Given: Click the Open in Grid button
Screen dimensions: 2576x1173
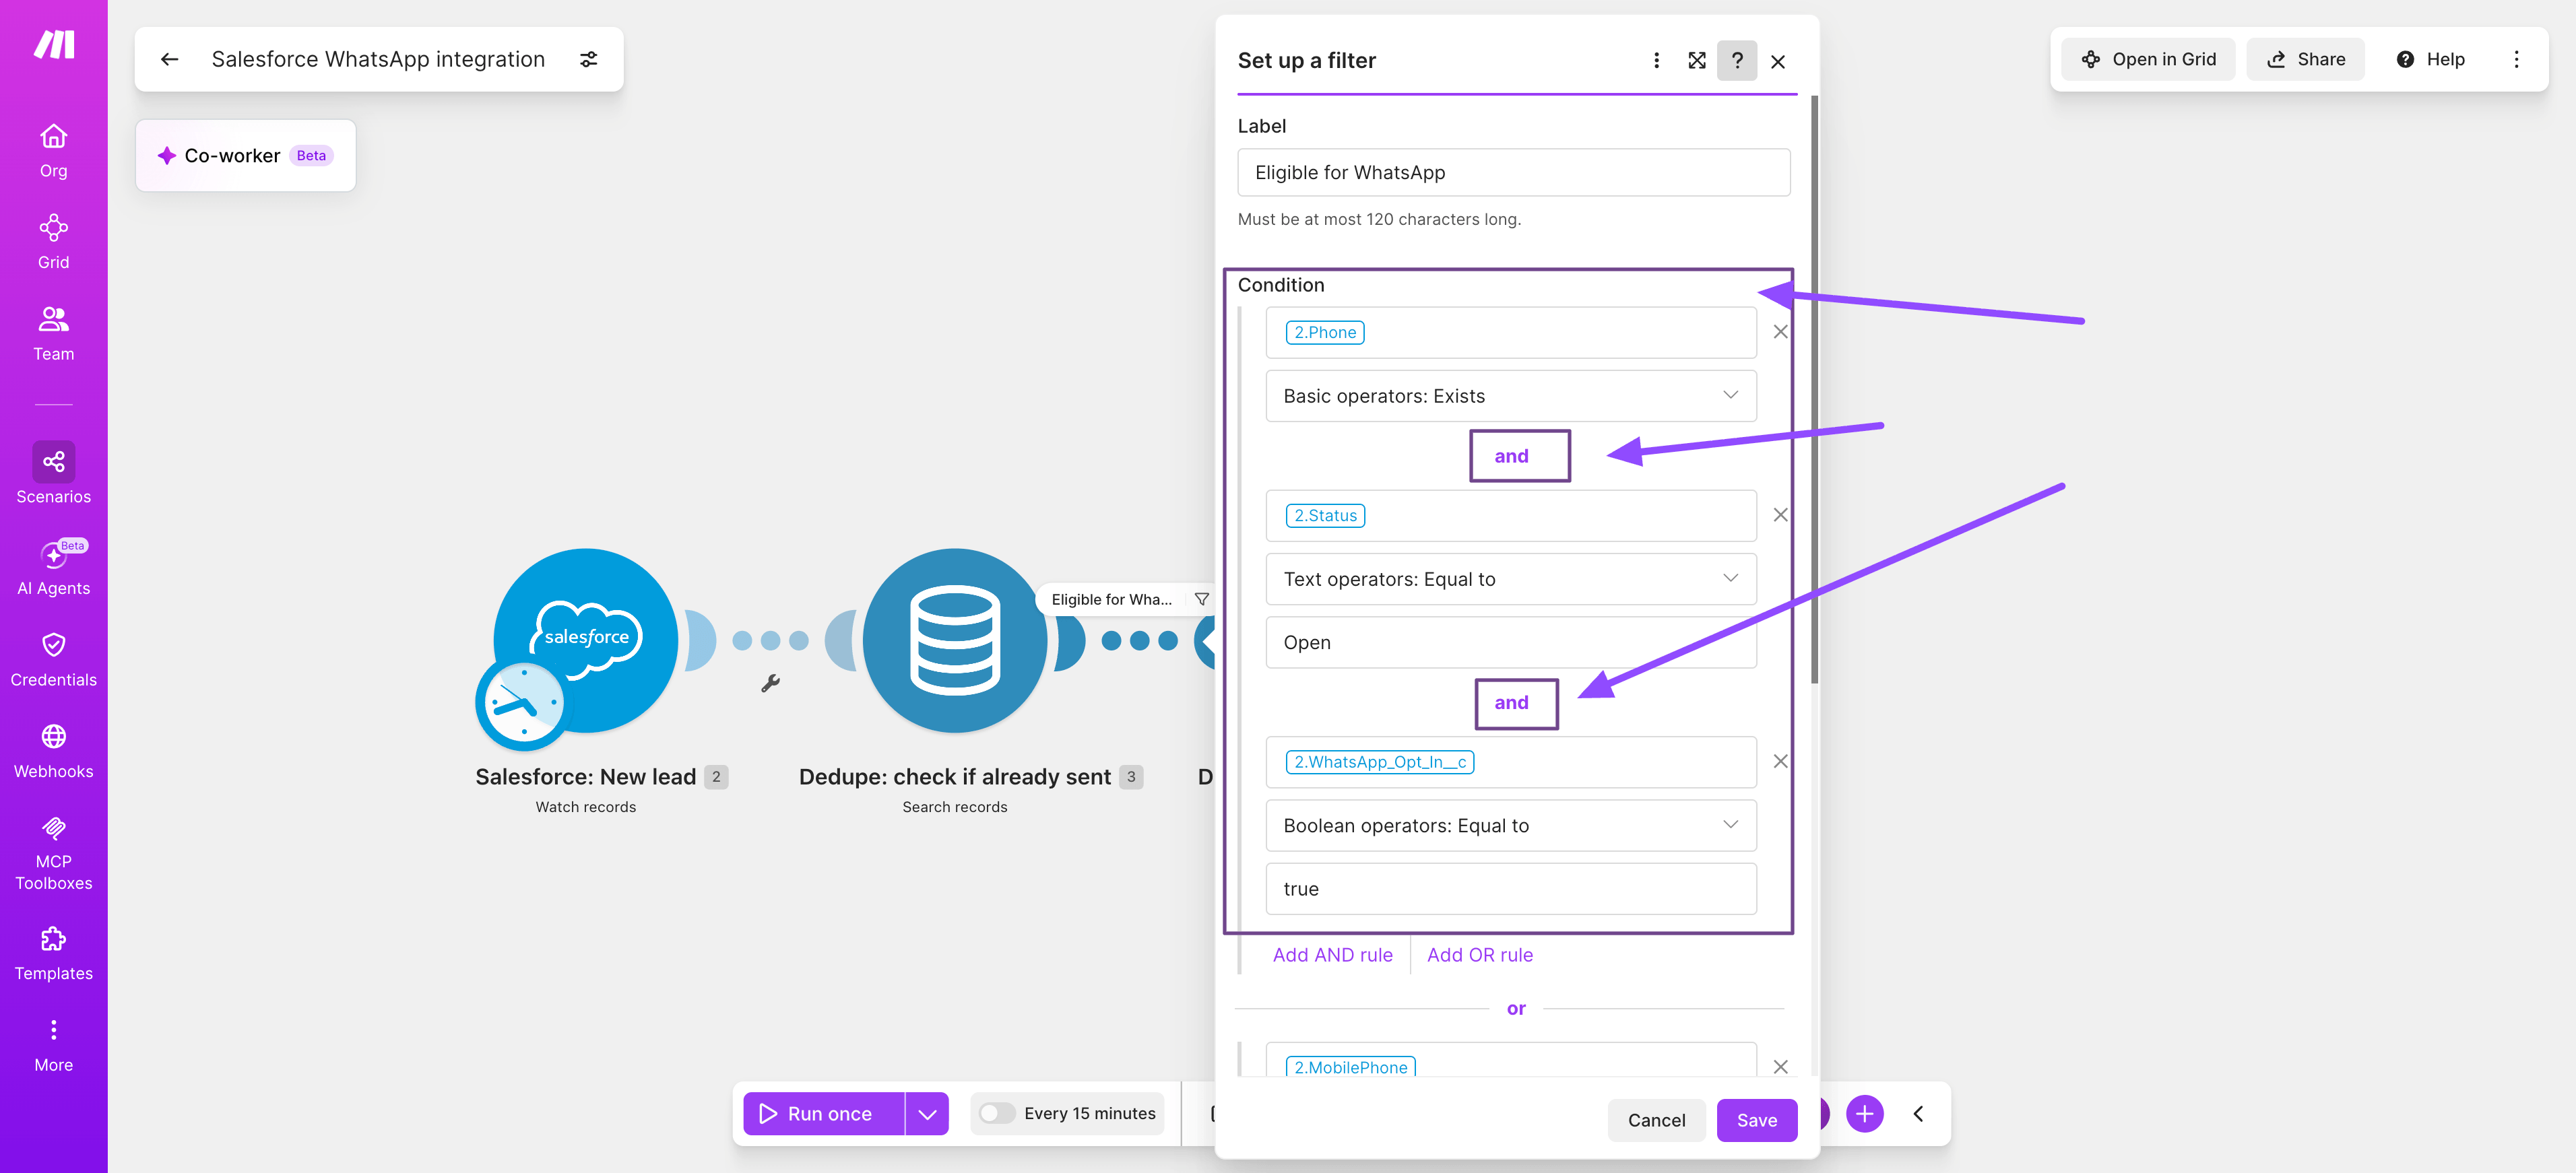Looking at the screenshot, I should (2148, 59).
